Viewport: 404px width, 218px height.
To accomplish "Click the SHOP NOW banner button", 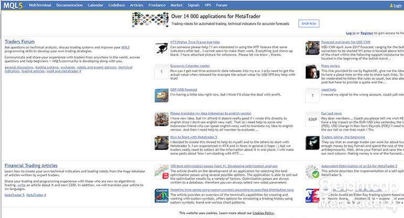I will coord(309,24).
